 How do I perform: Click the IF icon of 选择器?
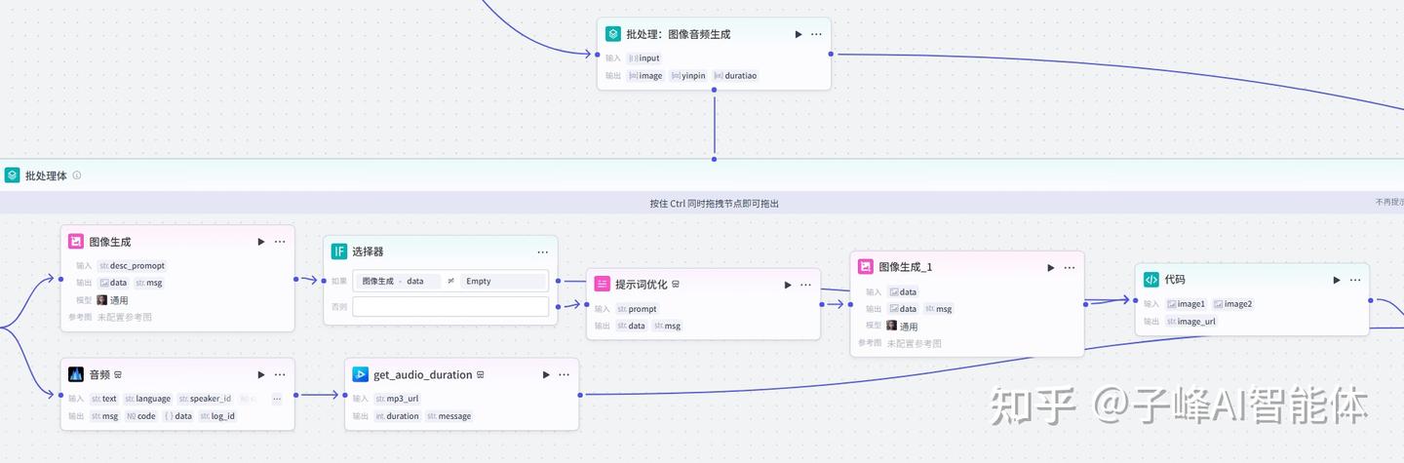coord(339,251)
